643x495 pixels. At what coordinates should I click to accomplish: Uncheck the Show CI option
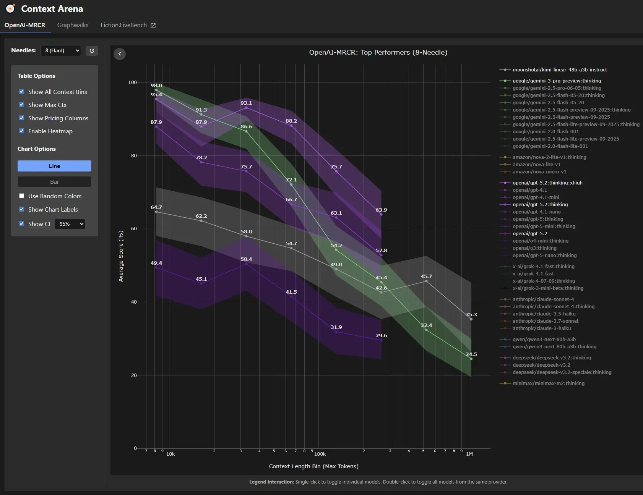pyautogui.click(x=22, y=224)
